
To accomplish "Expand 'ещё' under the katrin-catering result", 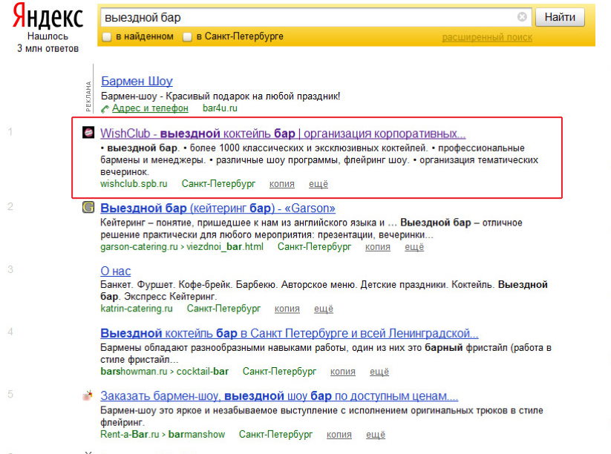I will click(x=323, y=309).
